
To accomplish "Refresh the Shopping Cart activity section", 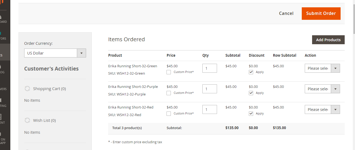I will coord(27,89).
